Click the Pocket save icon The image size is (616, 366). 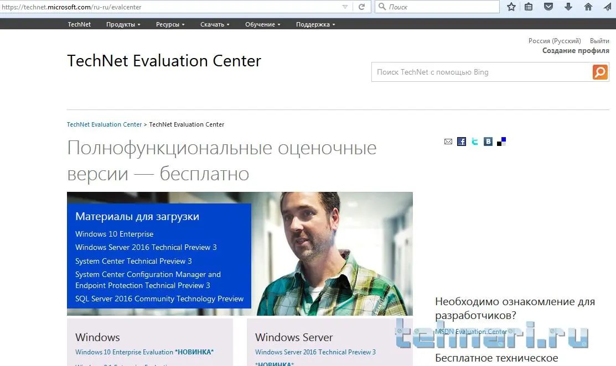pos(548,7)
